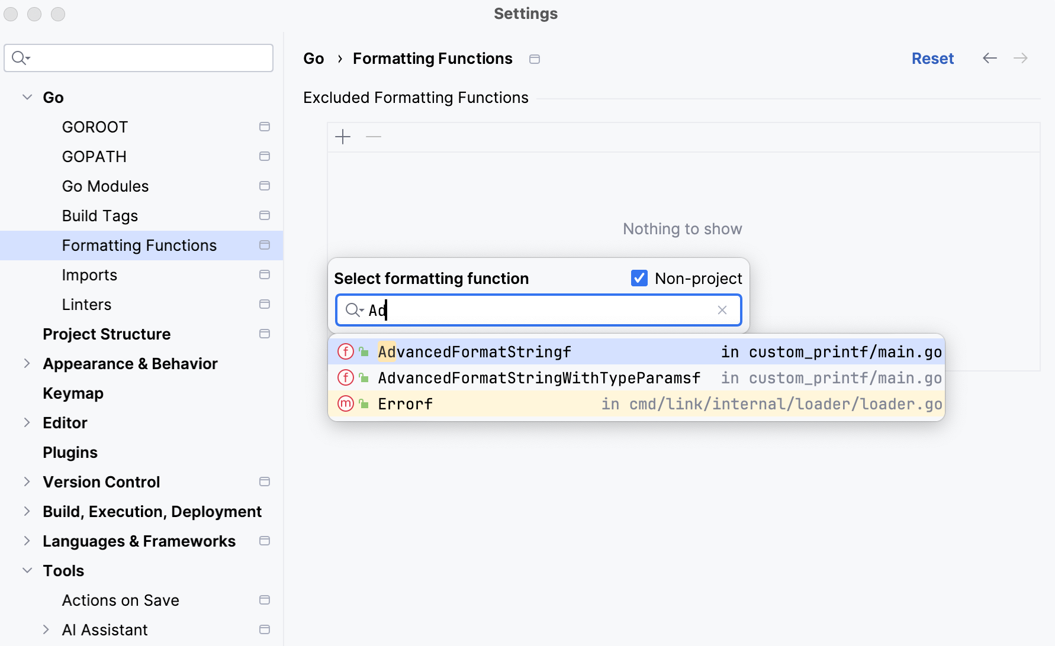The height and width of the screenshot is (646, 1055).
Task: Click the function icon beside AdvancedFormatStringf
Action: click(345, 351)
